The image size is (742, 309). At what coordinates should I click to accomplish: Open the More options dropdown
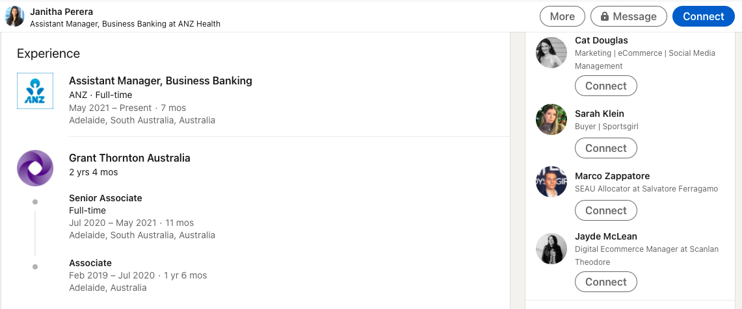coord(562,16)
